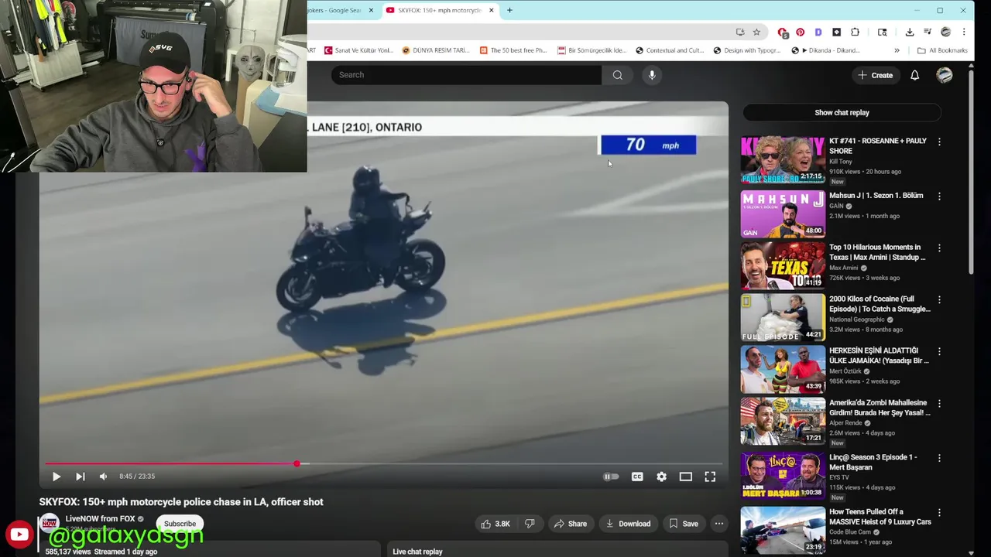This screenshot has width=991, height=557.
Task: Share the video via Share button
Action: pos(571,524)
